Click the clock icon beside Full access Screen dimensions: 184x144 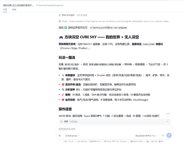tap(66, 136)
